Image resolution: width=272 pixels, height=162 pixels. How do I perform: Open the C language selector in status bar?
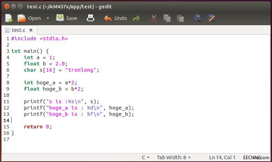(145, 157)
